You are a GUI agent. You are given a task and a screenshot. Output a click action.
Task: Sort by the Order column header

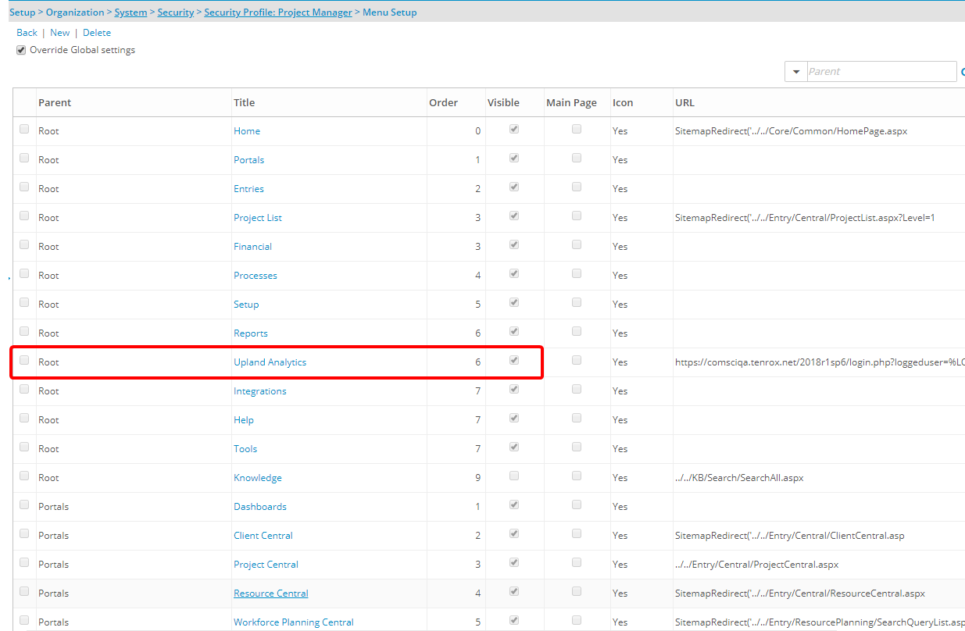[x=443, y=102]
